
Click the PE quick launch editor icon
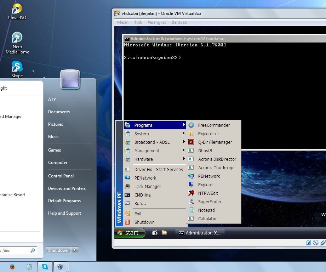(155, 233)
